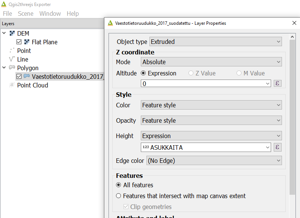This screenshot has height=218, width=300.
Task: Select the All features radio button
Action: pyautogui.click(x=119, y=185)
